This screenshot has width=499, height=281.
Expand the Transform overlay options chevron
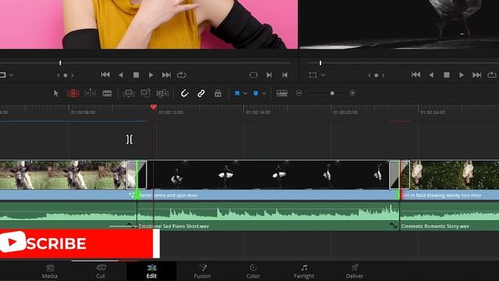point(323,75)
